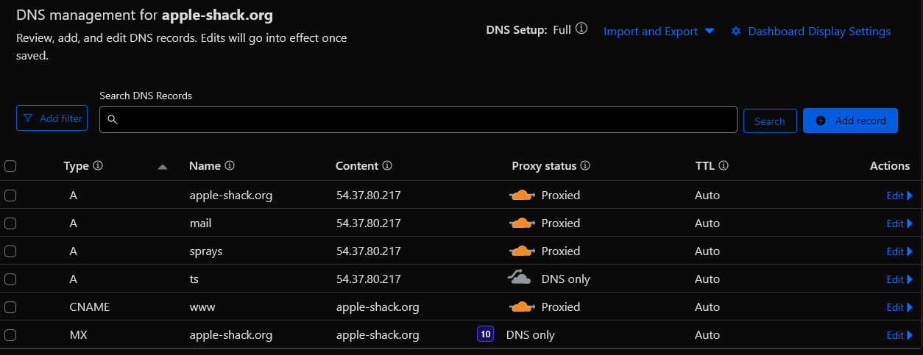Expand Edit for apple-shack.org A record
Image resolution: width=923 pixels, height=355 pixels.
pos(899,196)
